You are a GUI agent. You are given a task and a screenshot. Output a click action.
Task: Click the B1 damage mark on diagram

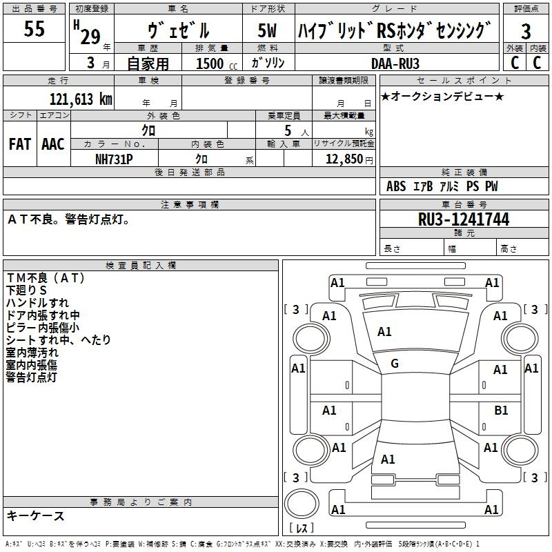[501, 410]
